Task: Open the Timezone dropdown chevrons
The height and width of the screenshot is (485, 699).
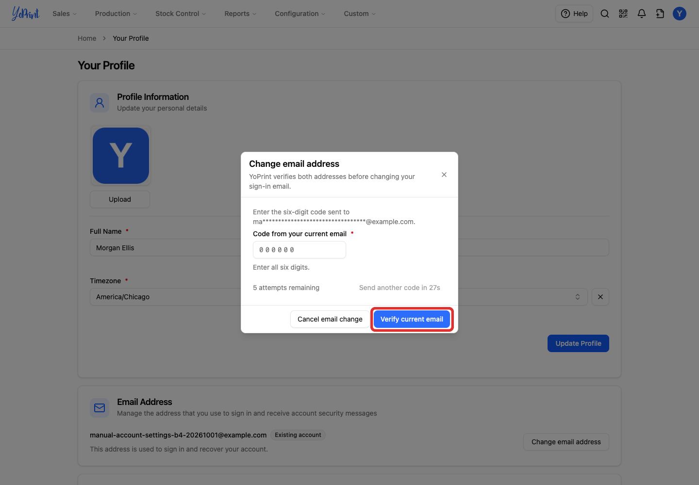Action: click(x=578, y=297)
